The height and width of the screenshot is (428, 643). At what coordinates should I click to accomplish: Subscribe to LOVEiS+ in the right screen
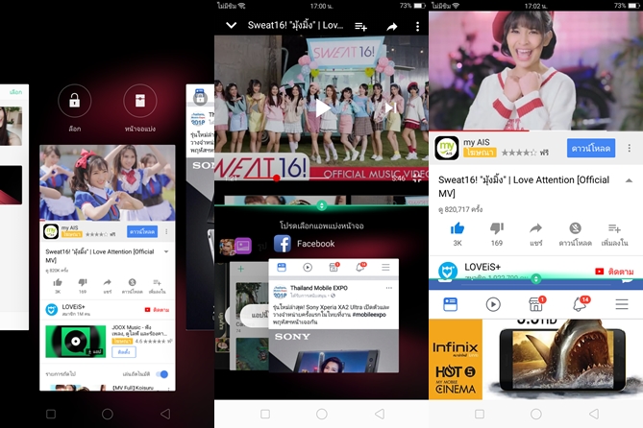coord(613,272)
